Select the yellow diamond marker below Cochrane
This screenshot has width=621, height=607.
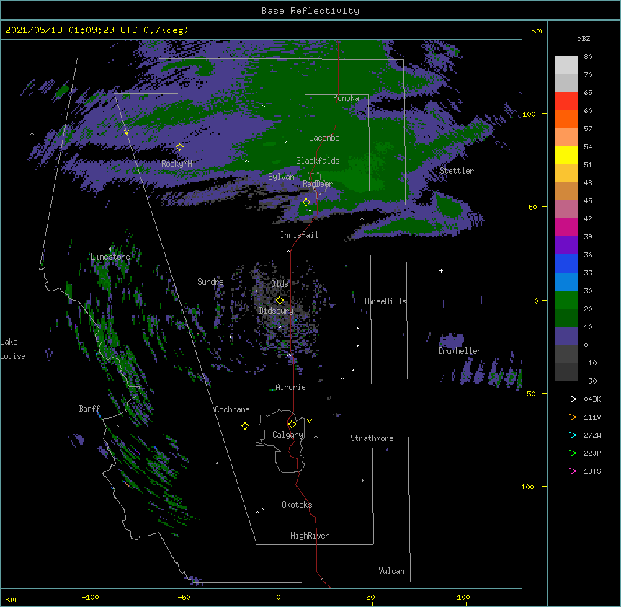[245, 425]
